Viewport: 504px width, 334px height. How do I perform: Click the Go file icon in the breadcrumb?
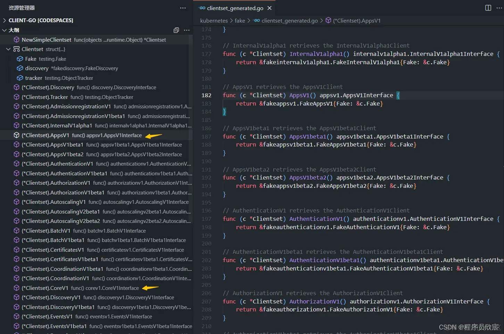click(x=257, y=21)
